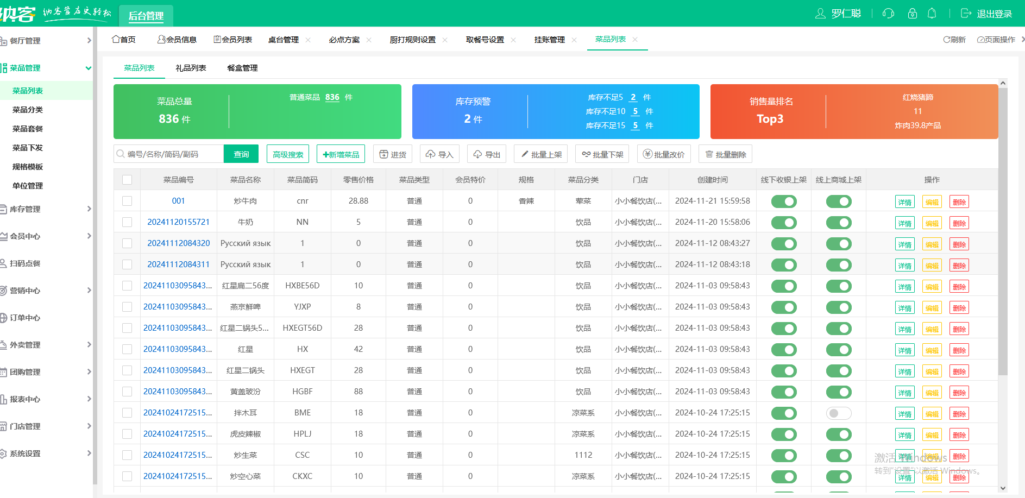
Task: Expand the 外卖管理 sidebar menu
Action: [46, 345]
